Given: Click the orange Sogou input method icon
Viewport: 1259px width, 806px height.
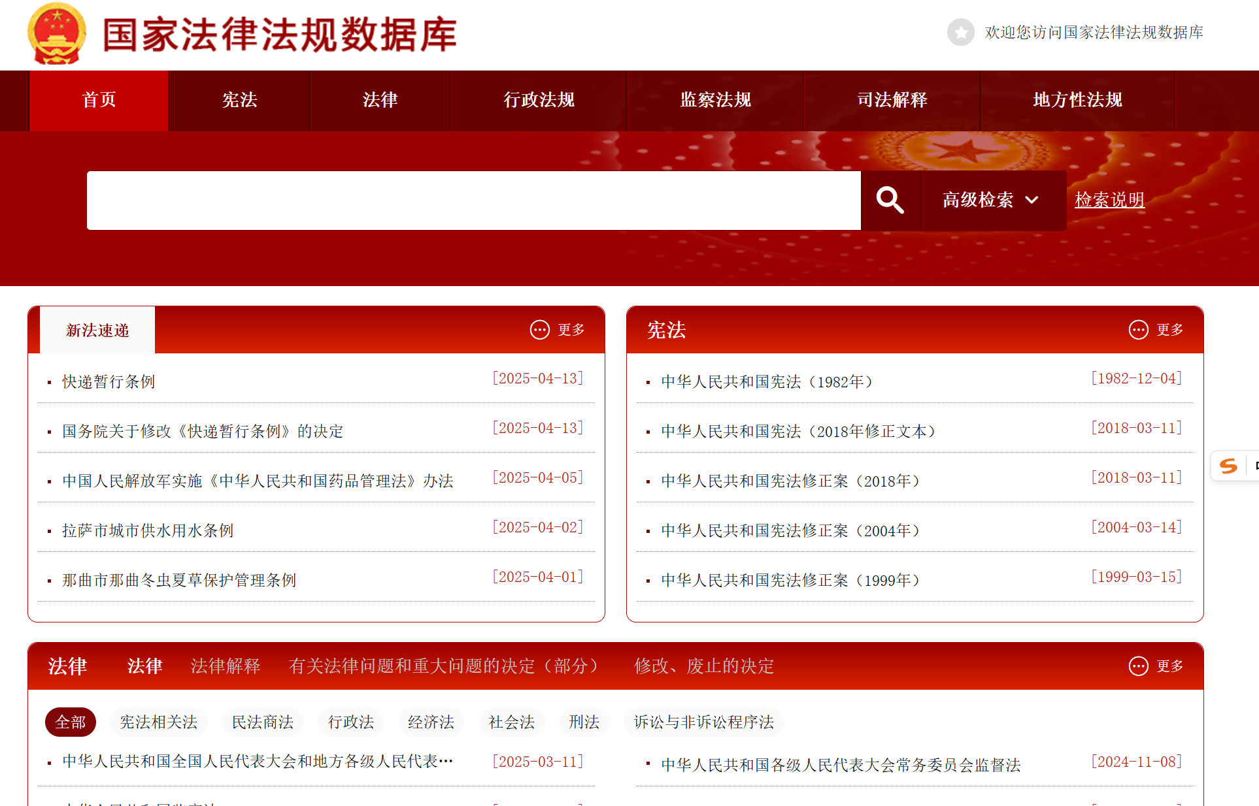Looking at the screenshot, I should (x=1228, y=466).
